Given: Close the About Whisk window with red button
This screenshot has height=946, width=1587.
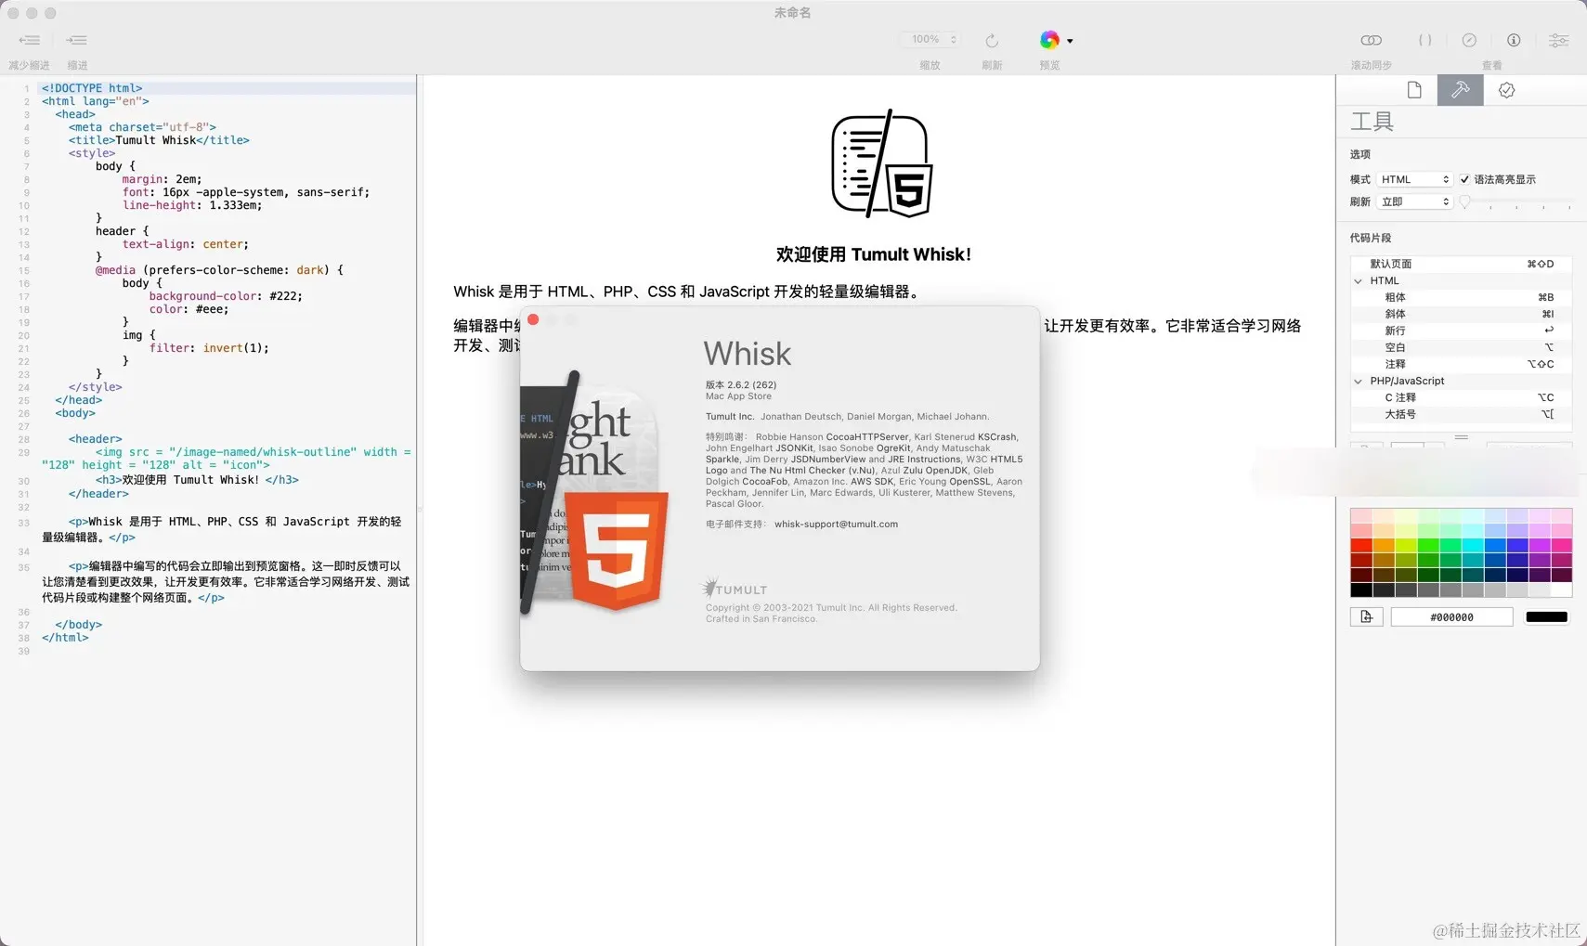Looking at the screenshot, I should tap(533, 319).
